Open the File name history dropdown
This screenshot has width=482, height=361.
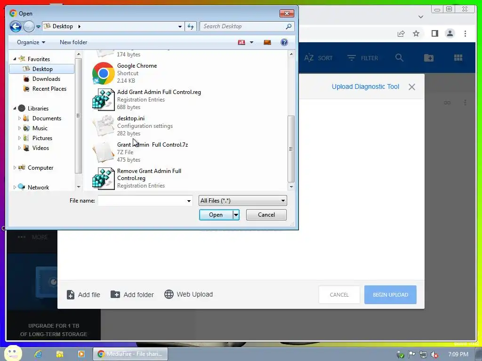point(189,201)
